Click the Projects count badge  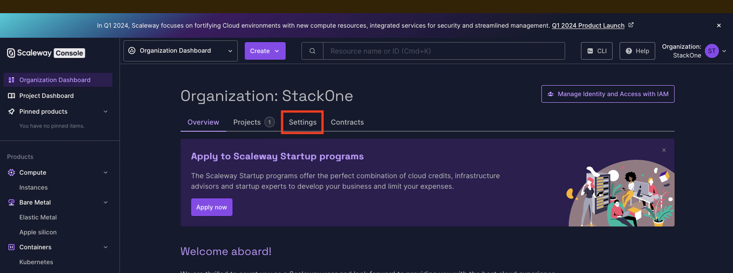(x=269, y=122)
